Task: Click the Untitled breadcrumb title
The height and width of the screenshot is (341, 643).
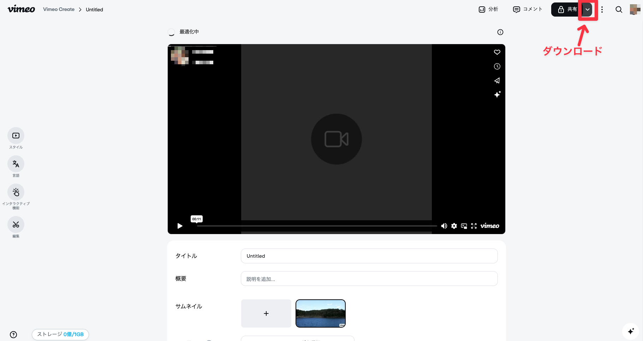Action: click(x=94, y=10)
